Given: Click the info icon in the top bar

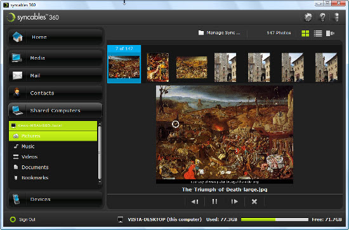Looking at the screenshot, I should (x=336, y=17).
